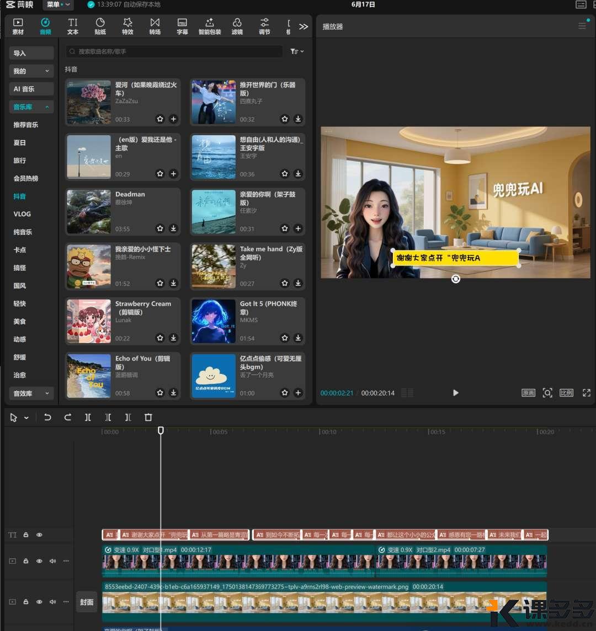The height and width of the screenshot is (631, 596).
Task: Open the player panel menu icon
Action: [x=582, y=26]
